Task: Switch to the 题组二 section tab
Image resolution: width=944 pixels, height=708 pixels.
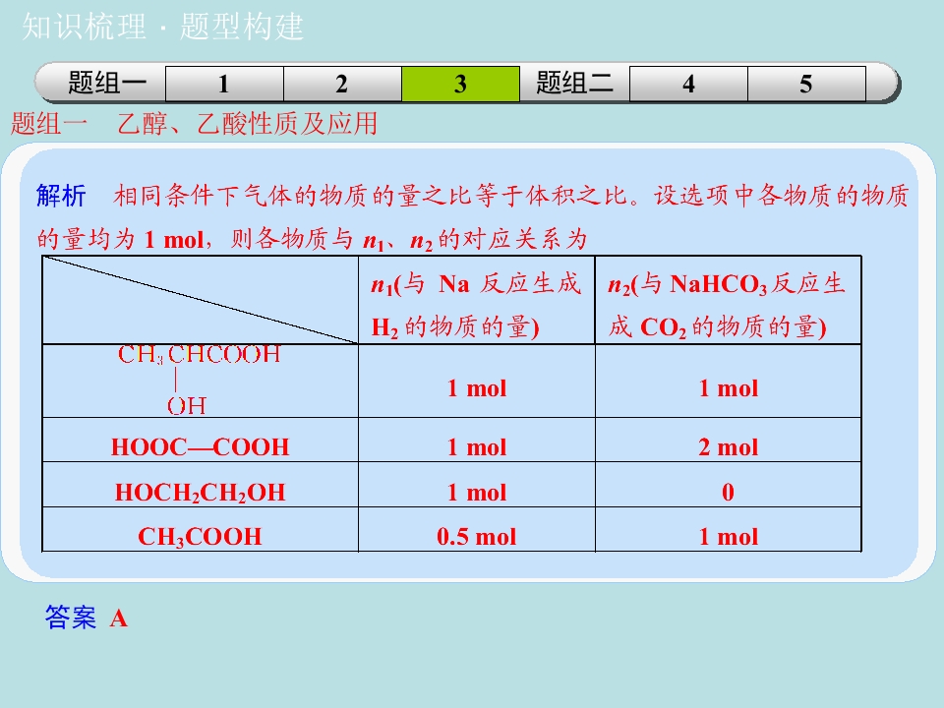Action: (x=574, y=84)
